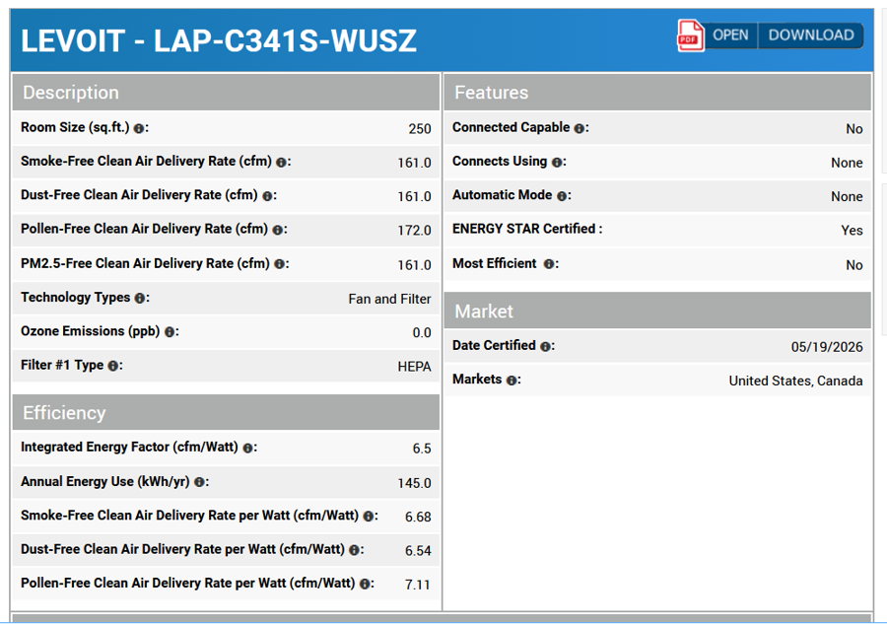Click info icon for Annual Energy Use

tap(199, 482)
